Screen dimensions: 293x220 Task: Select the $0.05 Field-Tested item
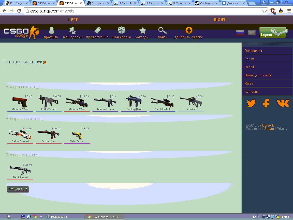click(x=49, y=103)
